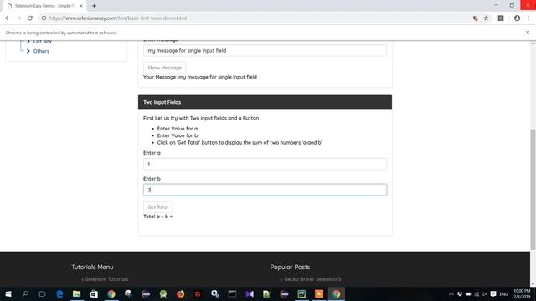The image size is (536, 301).
Task: Click the browser forward arrow
Action: click(18, 18)
